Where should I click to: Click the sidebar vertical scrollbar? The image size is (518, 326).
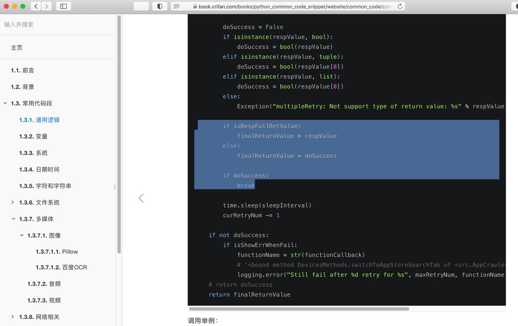pyautogui.click(x=119, y=134)
